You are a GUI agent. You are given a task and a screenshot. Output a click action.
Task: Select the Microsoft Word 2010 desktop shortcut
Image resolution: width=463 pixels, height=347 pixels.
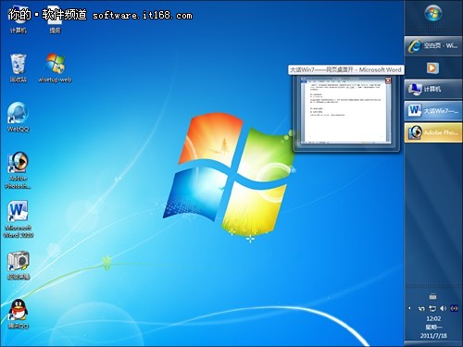coord(18,219)
